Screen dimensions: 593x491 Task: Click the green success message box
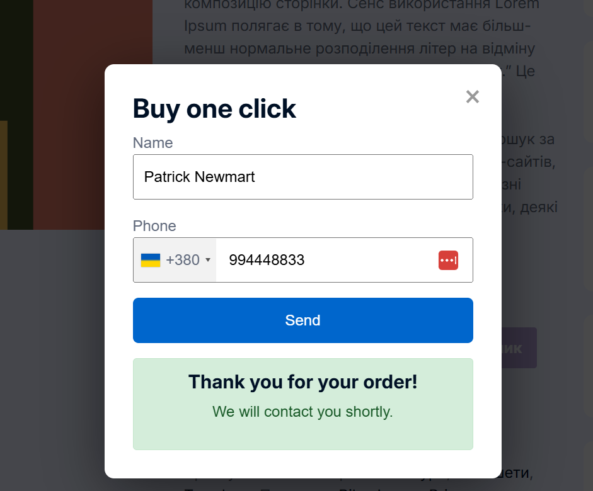pos(302,434)
